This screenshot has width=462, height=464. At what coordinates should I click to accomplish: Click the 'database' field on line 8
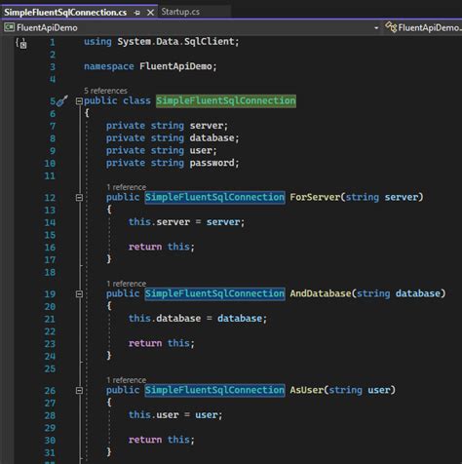212,138
